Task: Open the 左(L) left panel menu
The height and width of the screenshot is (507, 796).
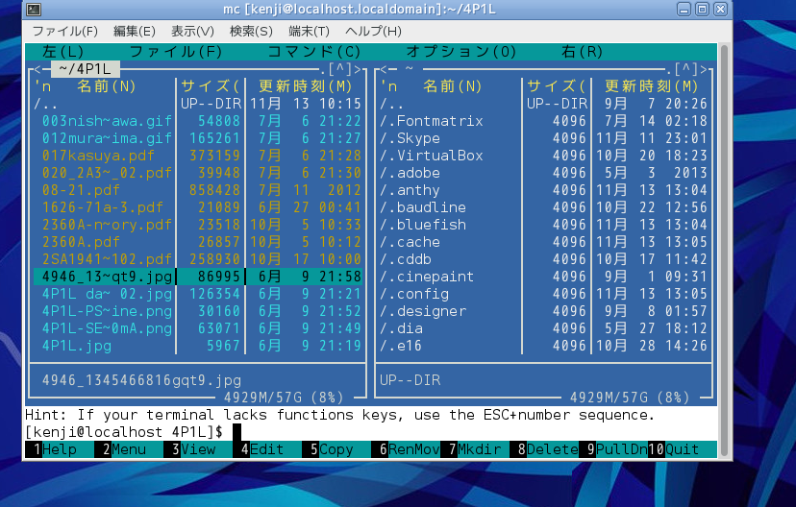Action: click(x=63, y=52)
